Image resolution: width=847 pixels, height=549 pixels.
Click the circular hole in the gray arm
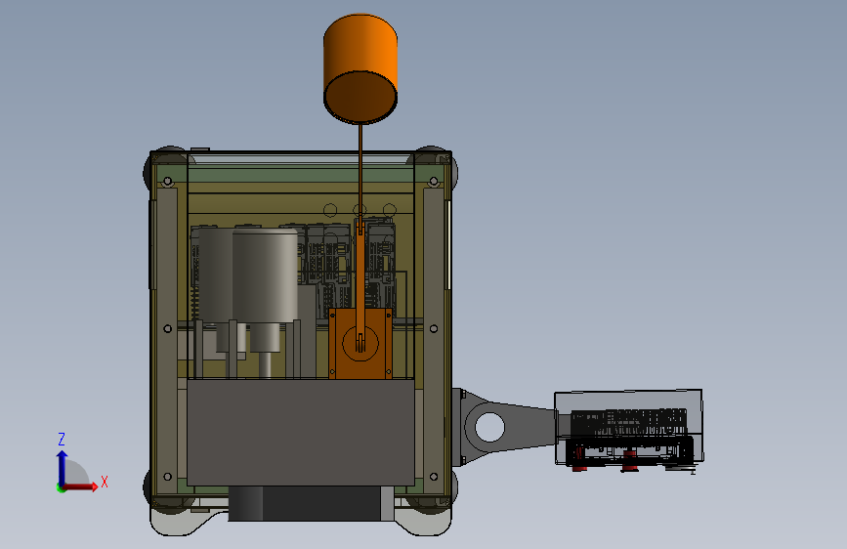pos(489,427)
